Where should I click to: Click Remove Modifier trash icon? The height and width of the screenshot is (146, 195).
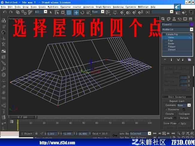coord(183,60)
